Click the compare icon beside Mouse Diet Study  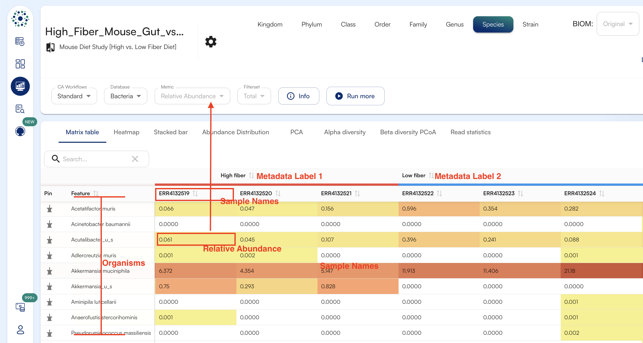pyautogui.click(x=50, y=47)
